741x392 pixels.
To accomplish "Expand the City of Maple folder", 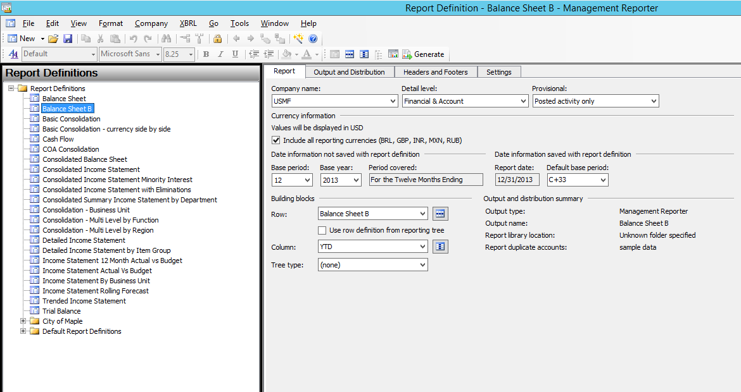I will tap(23, 321).
